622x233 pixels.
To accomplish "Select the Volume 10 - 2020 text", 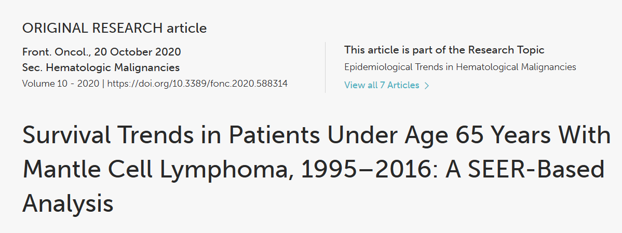I will (61, 84).
